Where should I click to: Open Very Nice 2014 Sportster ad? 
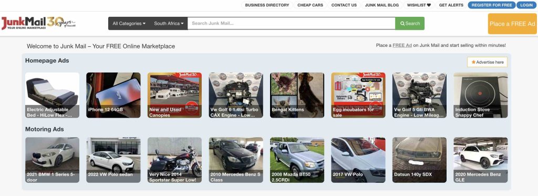[174, 160]
